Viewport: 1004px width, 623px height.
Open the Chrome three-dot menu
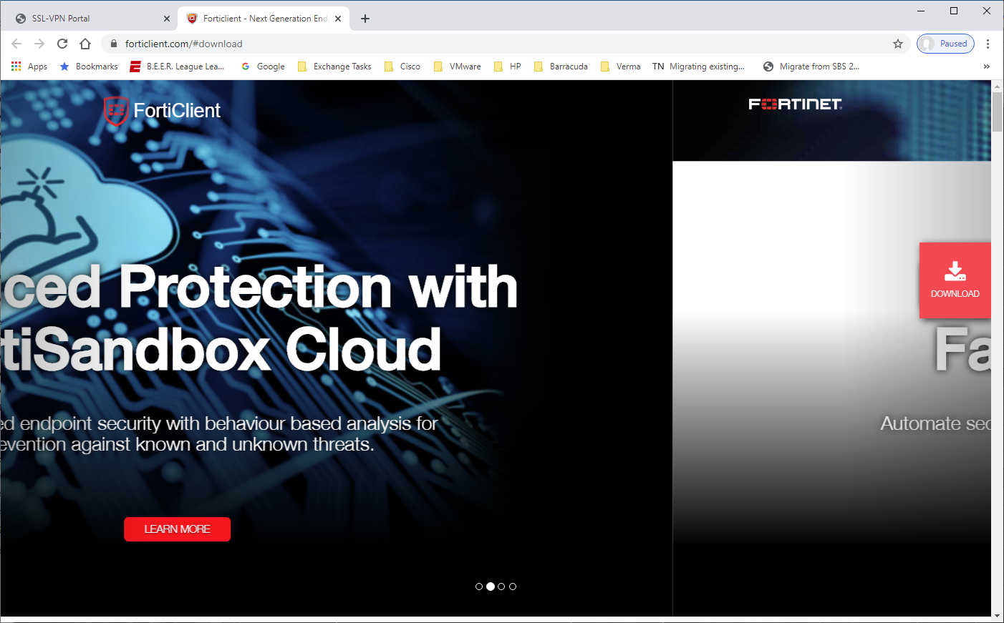pyautogui.click(x=988, y=44)
